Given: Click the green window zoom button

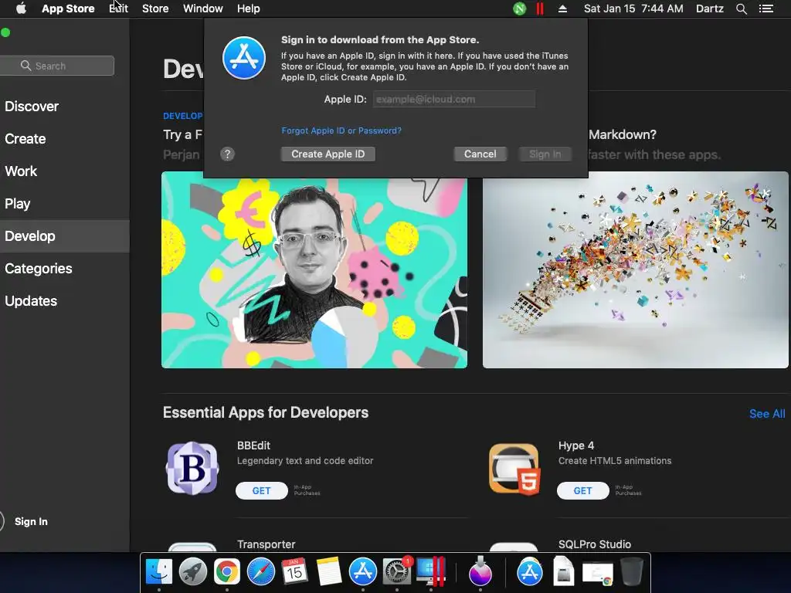Looking at the screenshot, I should 5,32.
